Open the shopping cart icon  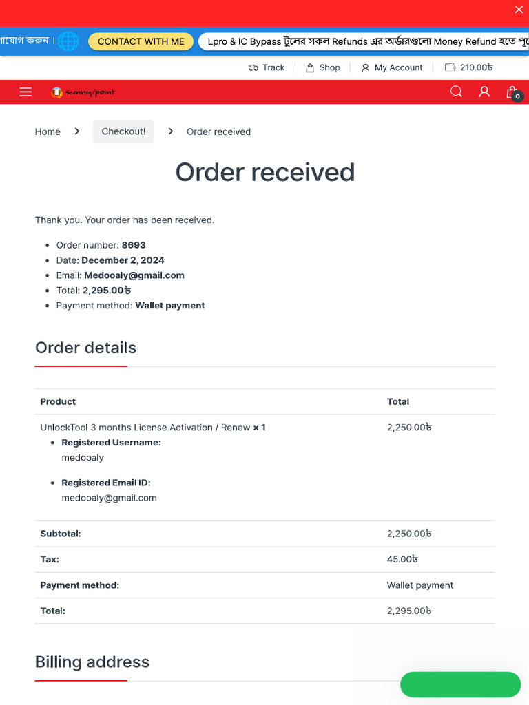point(512,92)
